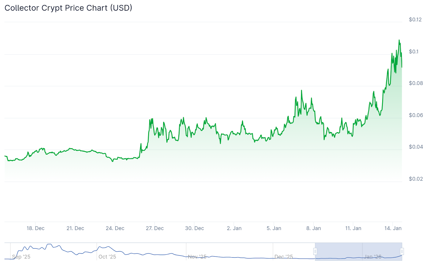Click the 27. Dec x-axis date label
Image resolution: width=428 pixels, height=267 pixels.
coord(155,228)
